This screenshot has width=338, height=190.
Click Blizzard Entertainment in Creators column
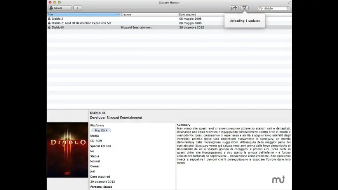[136, 27]
